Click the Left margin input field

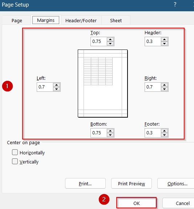click(x=45, y=87)
